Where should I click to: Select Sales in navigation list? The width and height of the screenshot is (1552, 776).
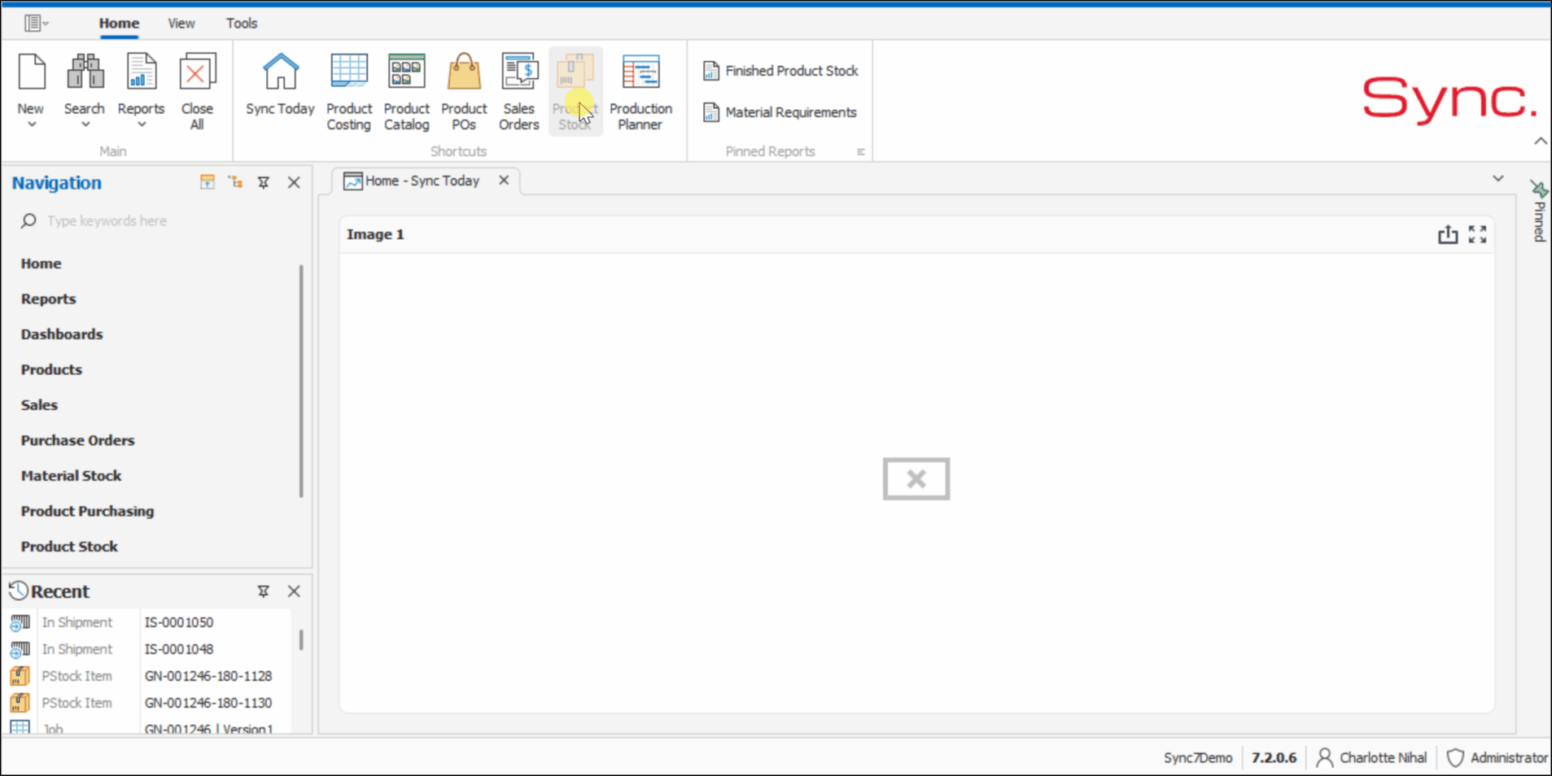[x=39, y=405]
